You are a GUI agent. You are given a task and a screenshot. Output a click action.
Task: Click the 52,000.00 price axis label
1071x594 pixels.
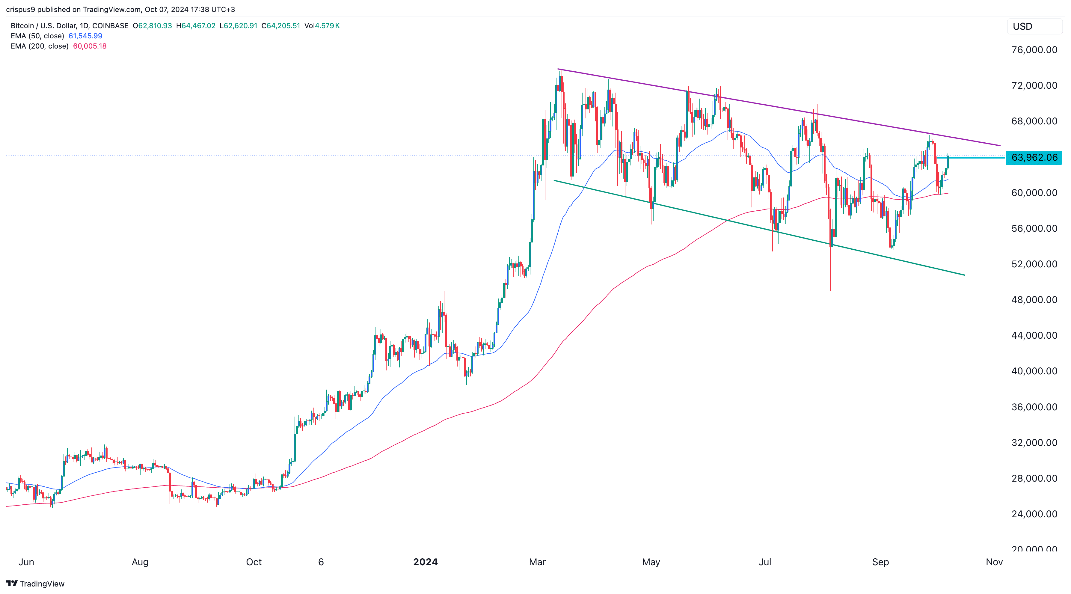(x=1034, y=264)
